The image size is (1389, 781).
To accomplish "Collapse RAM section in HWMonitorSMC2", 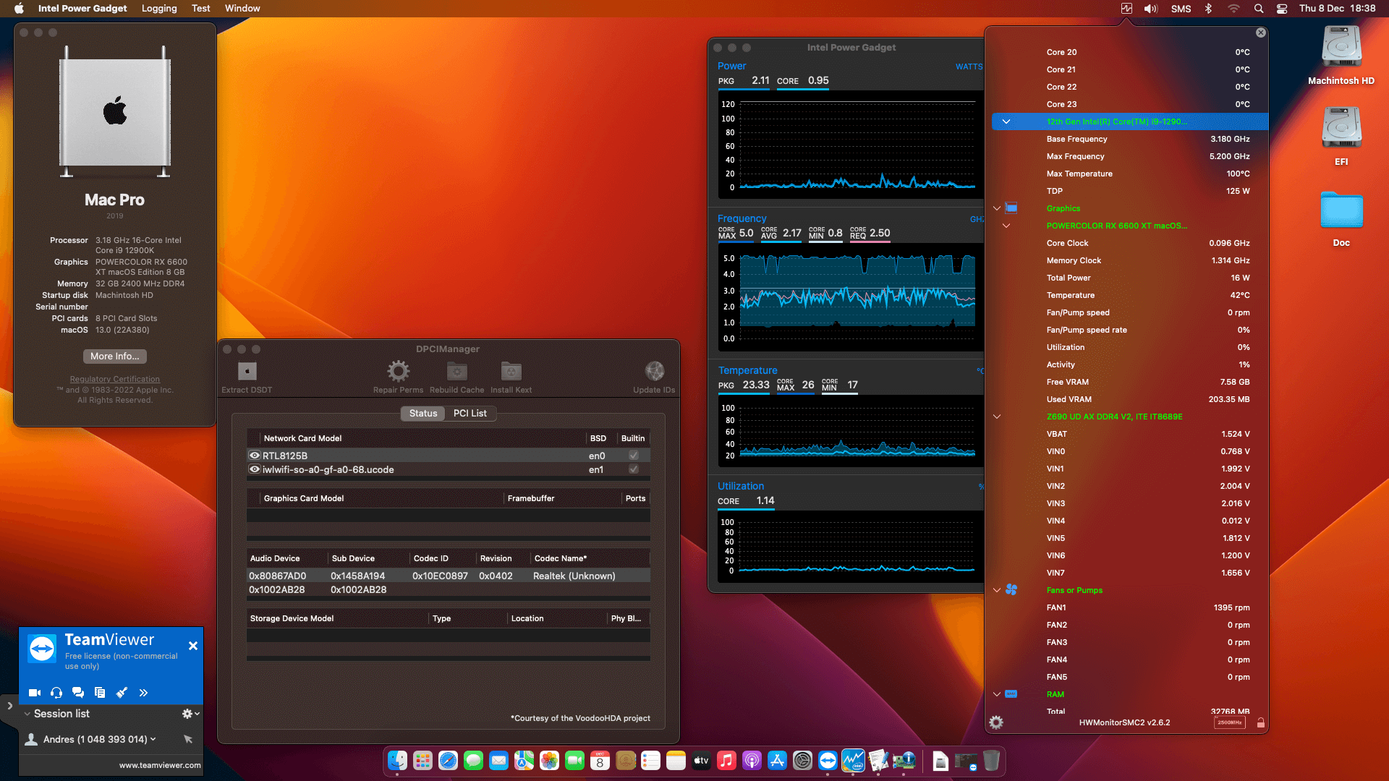I will pyautogui.click(x=997, y=694).
